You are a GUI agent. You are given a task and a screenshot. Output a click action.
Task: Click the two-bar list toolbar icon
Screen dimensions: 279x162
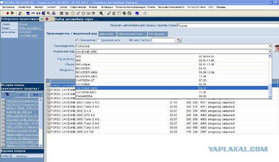(61, 13)
